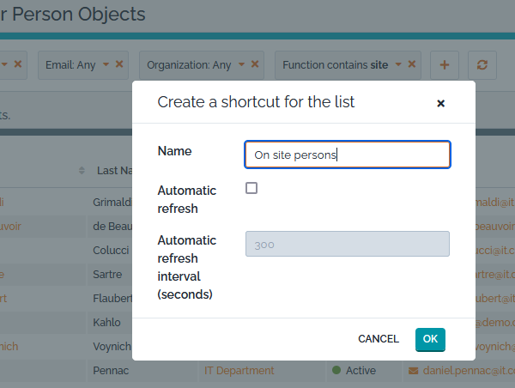Click the refresh interval seconds field
The height and width of the screenshot is (388, 515).
[347, 244]
